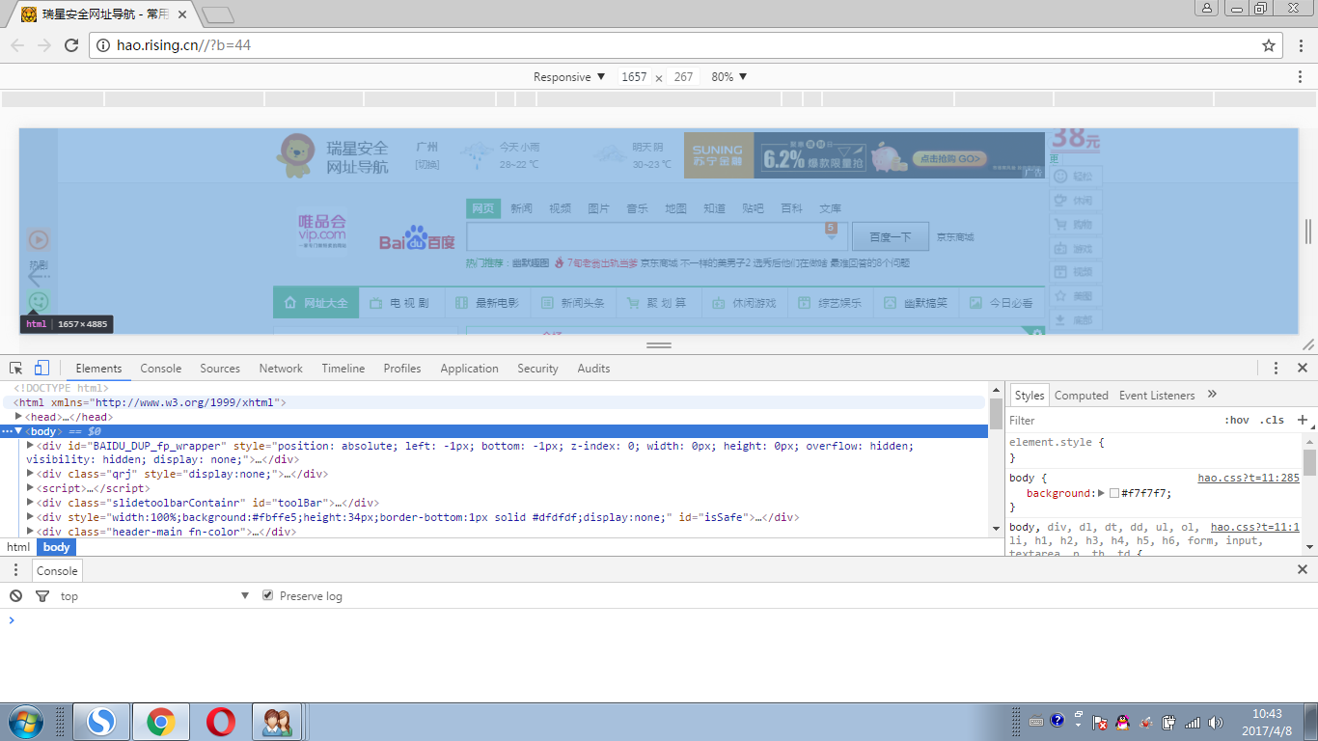Open the 80% zoom dropdown
The image size is (1318, 741).
coord(729,77)
